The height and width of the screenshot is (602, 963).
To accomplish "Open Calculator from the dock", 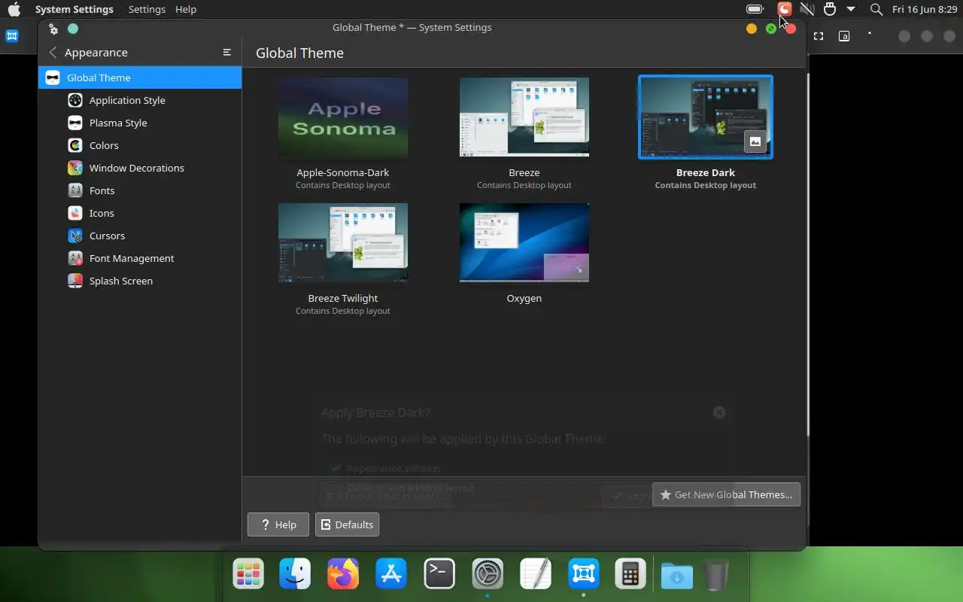I will point(630,574).
